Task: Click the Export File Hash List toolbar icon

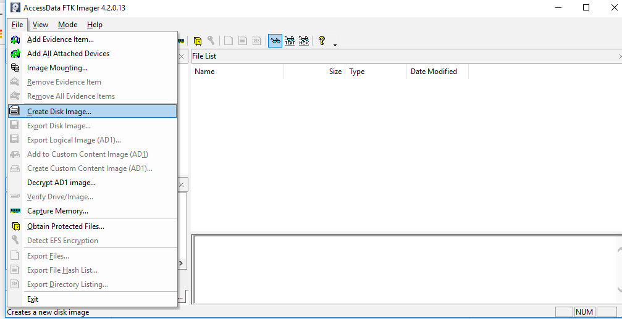Action: click(242, 41)
